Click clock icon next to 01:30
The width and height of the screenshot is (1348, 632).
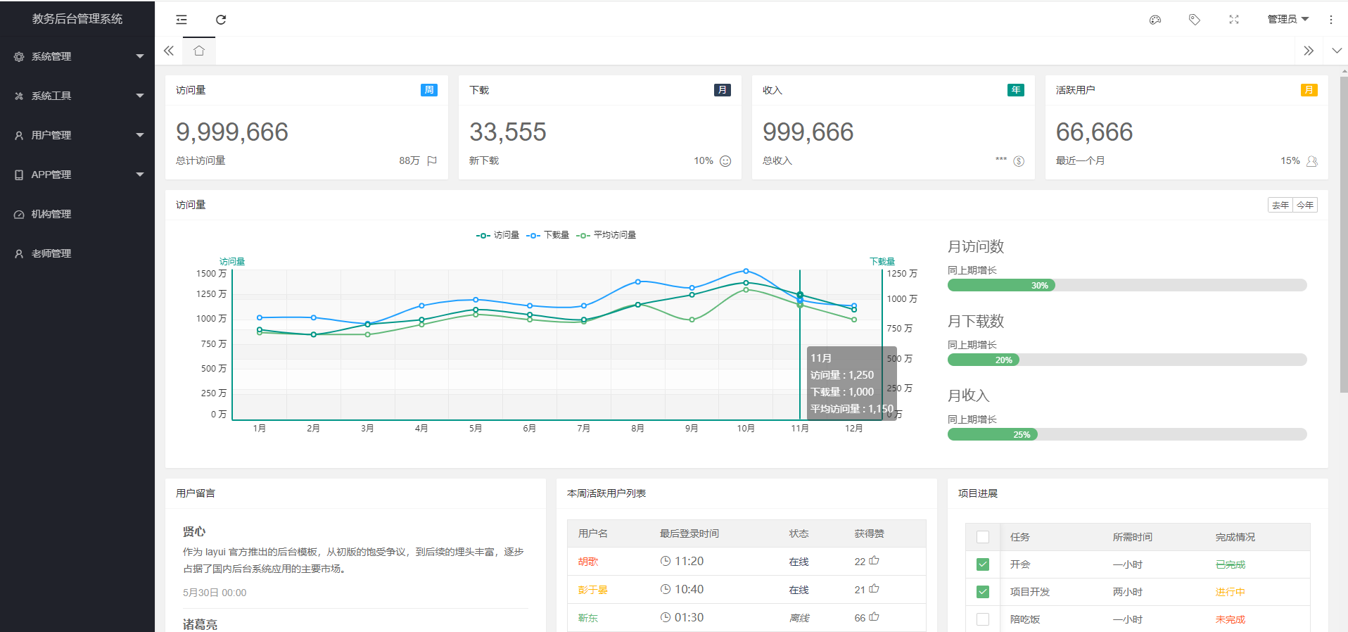tap(666, 617)
